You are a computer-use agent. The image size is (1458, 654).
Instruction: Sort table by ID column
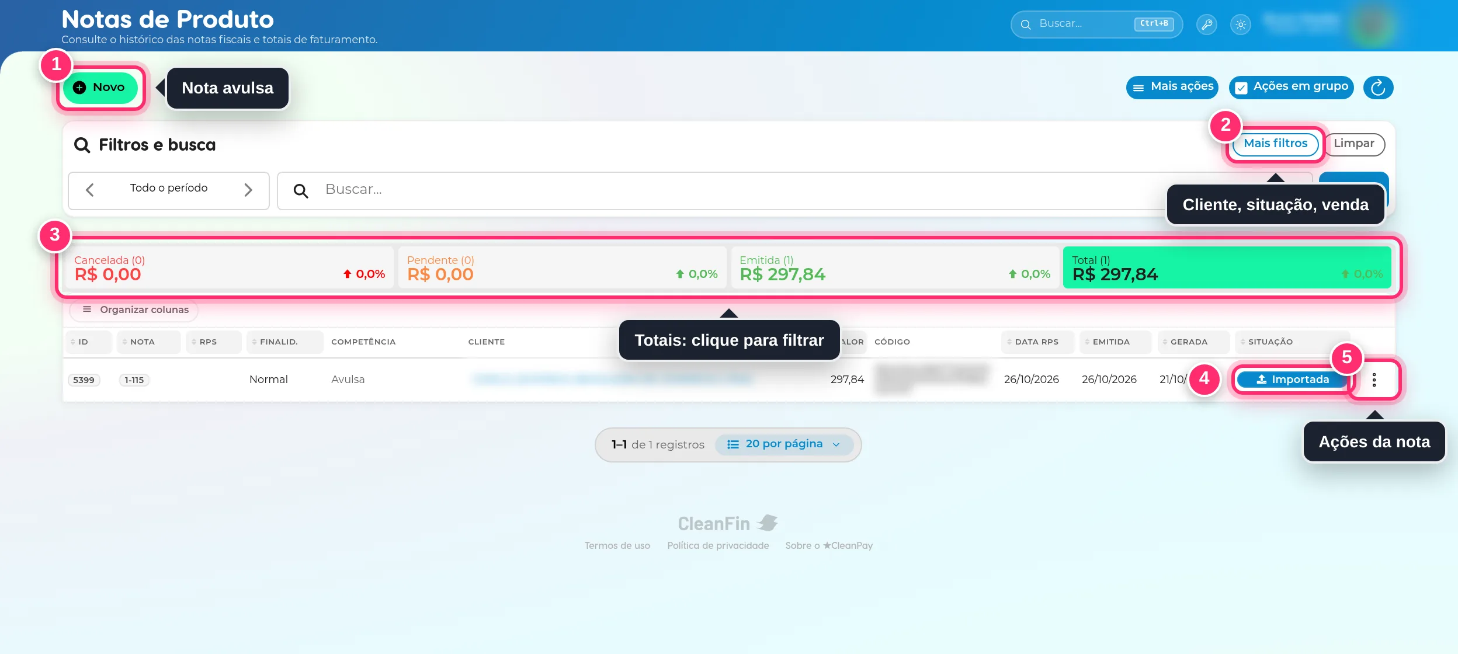pyautogui.click(x=88, y=342)
